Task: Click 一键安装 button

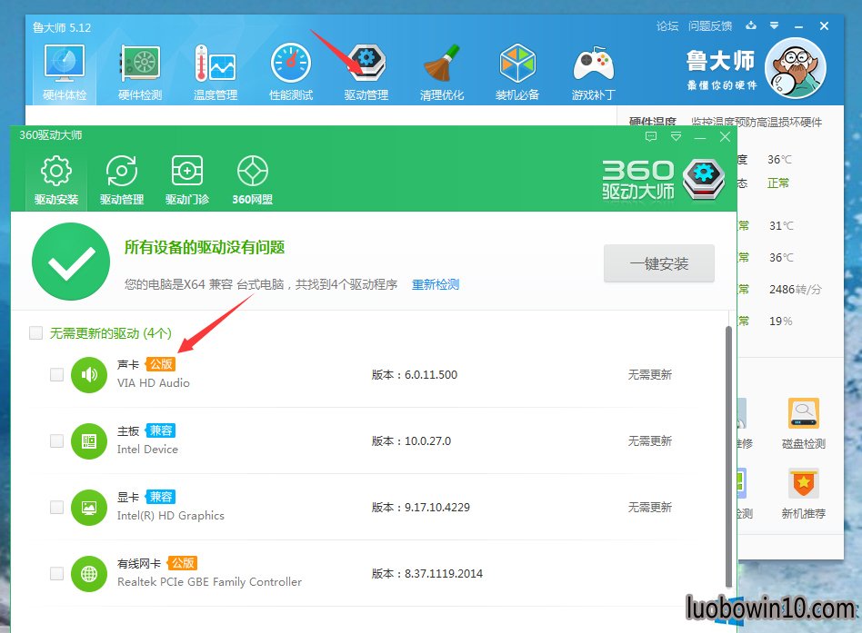Action: click(x=658, y=263)
